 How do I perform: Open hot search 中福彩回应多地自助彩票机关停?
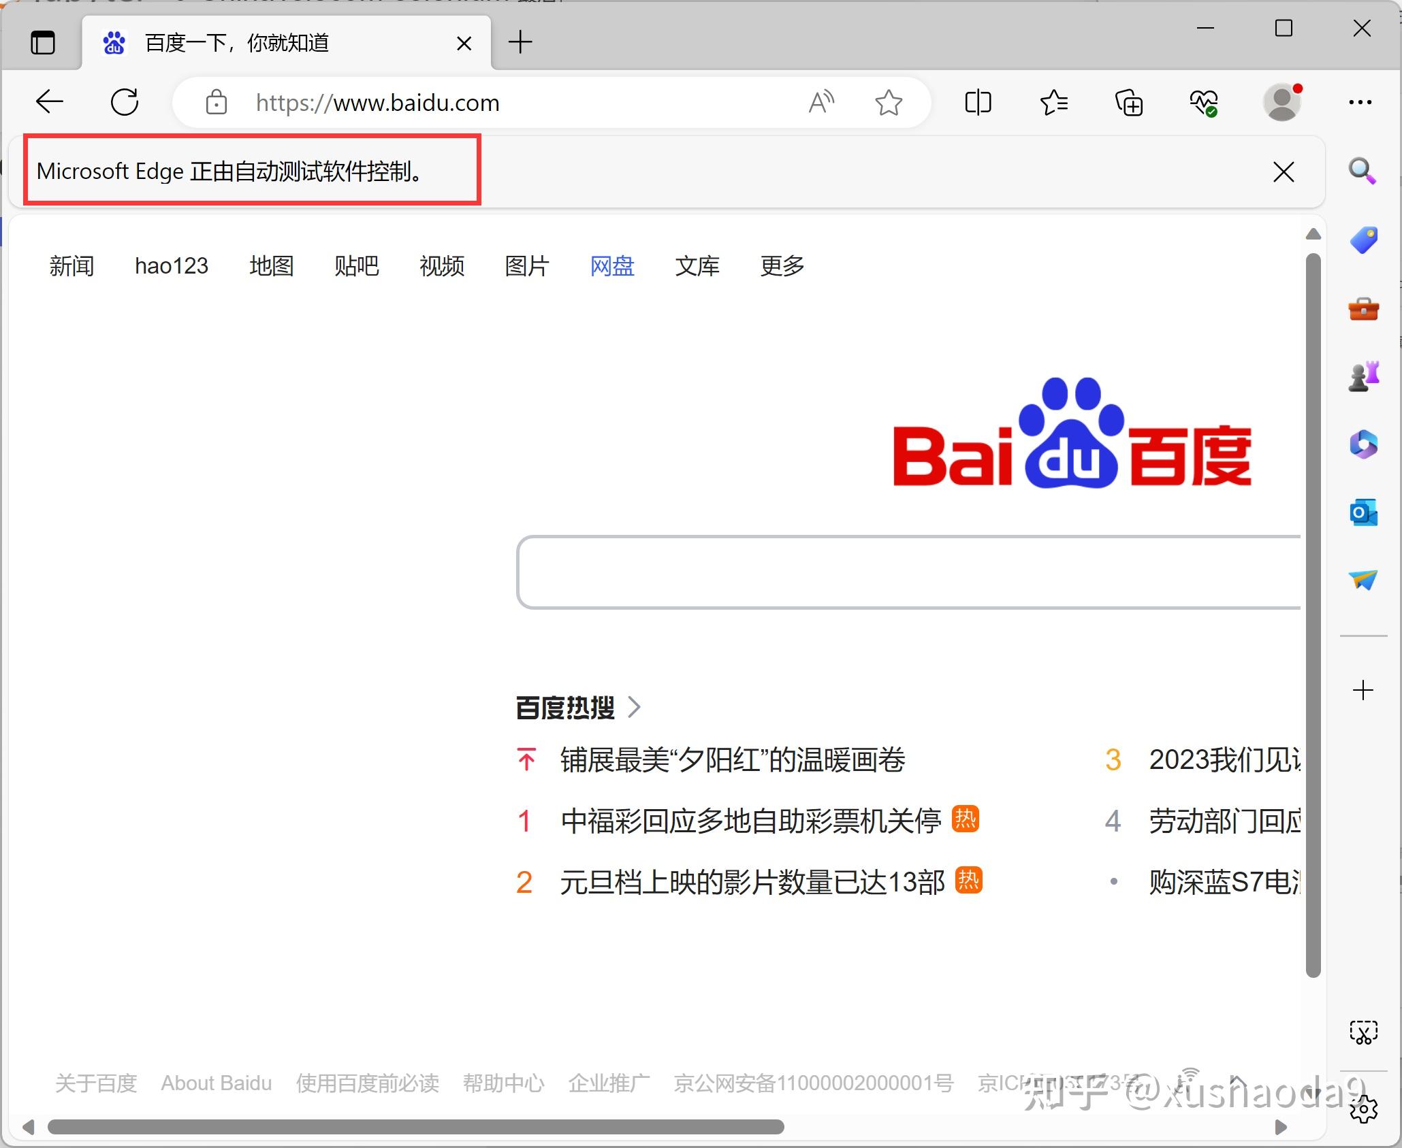pos(750,821)
